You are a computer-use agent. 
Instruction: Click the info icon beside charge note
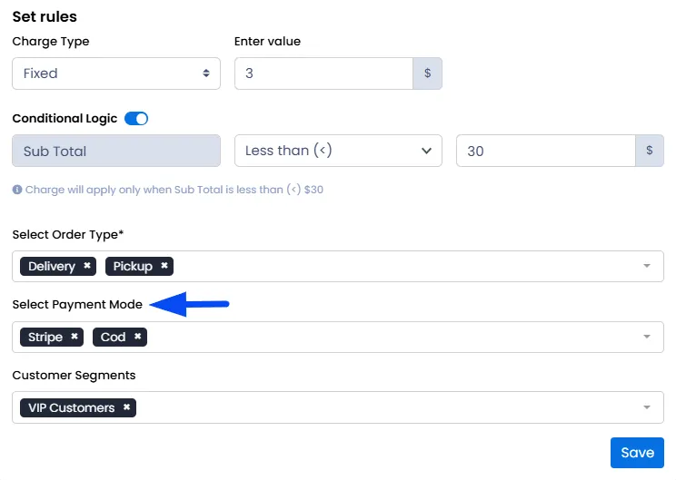[x=17, y=190]
